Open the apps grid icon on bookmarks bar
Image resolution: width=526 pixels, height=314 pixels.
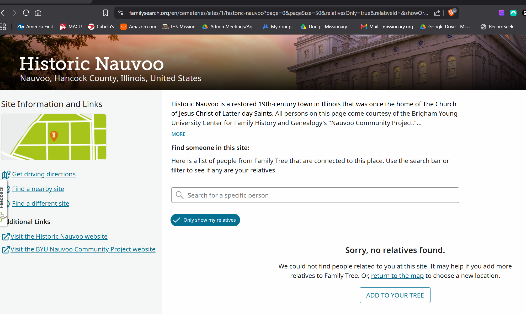tap(3, 27)
